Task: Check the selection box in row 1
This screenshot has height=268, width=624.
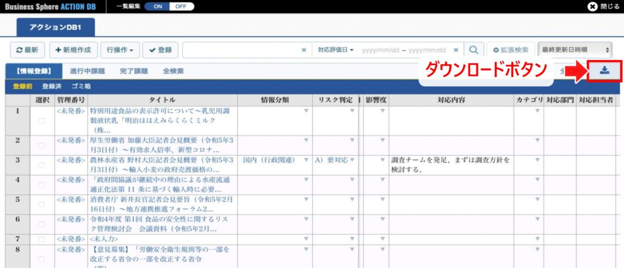Action: point(41,121)
